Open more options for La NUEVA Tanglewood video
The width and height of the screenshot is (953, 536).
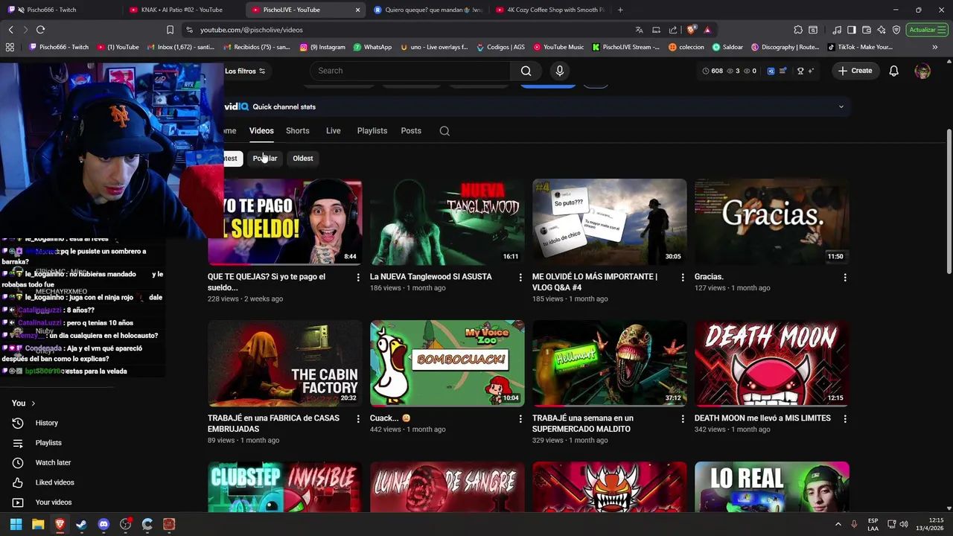[520, 278]
